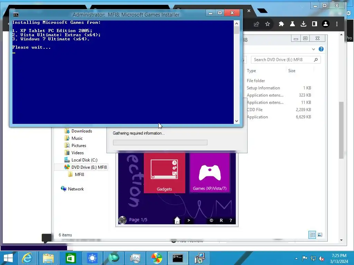The height and width of the screenshot is (265, 354).
Task: Switch Explorer to details view
Action: [312, 235]
